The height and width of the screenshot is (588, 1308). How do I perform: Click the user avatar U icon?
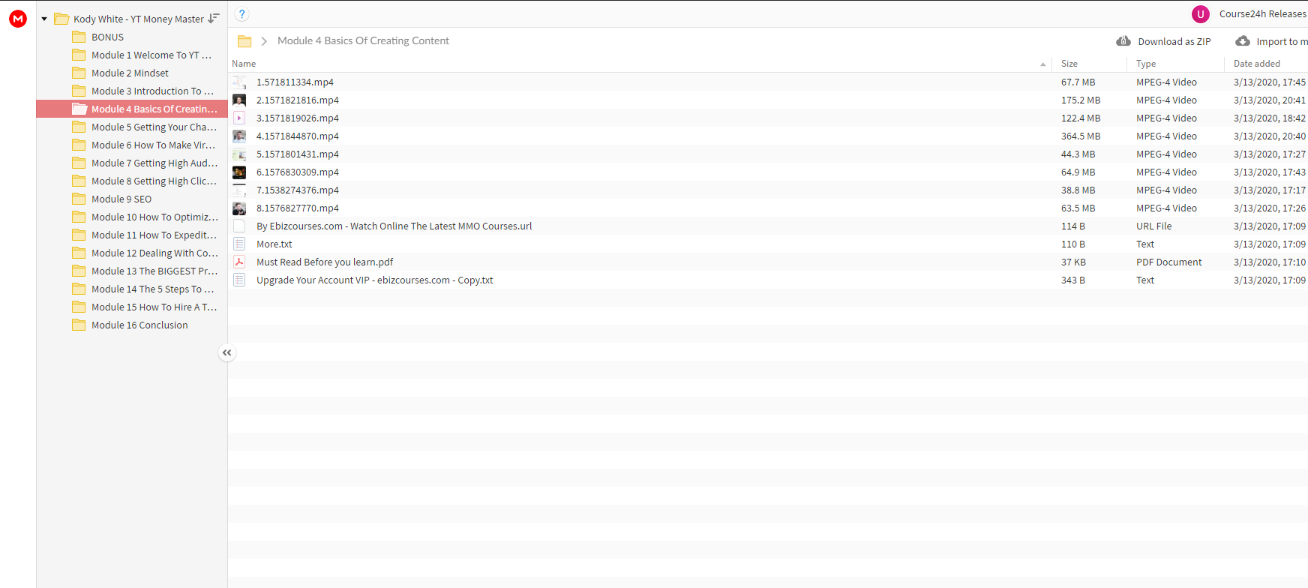click(1201, 14)
